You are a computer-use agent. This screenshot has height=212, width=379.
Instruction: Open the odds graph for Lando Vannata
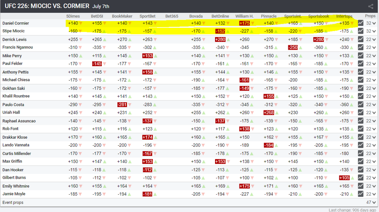coord(360,145)
